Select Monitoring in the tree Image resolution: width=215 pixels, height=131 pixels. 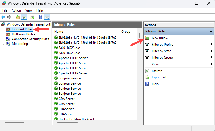(20, 44)
